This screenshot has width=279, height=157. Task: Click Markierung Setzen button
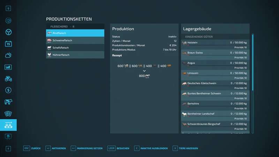(x=86, y=148)
